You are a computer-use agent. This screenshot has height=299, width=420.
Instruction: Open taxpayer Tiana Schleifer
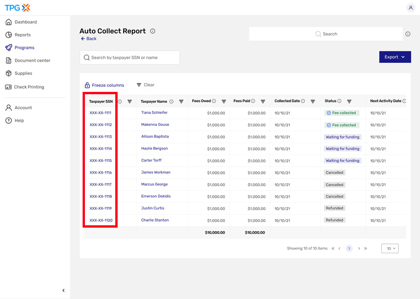click(x=154, y=112)
